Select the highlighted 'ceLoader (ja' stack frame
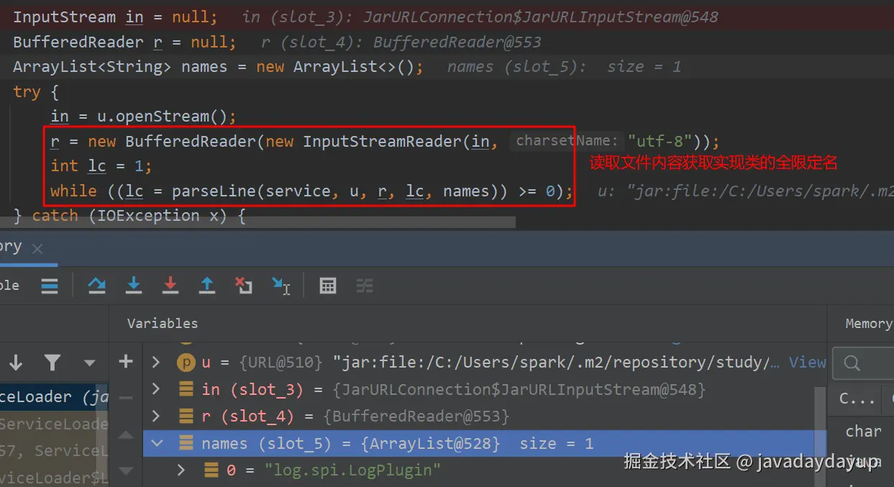Viewport: 894px width, 487px height. (54, 396)
